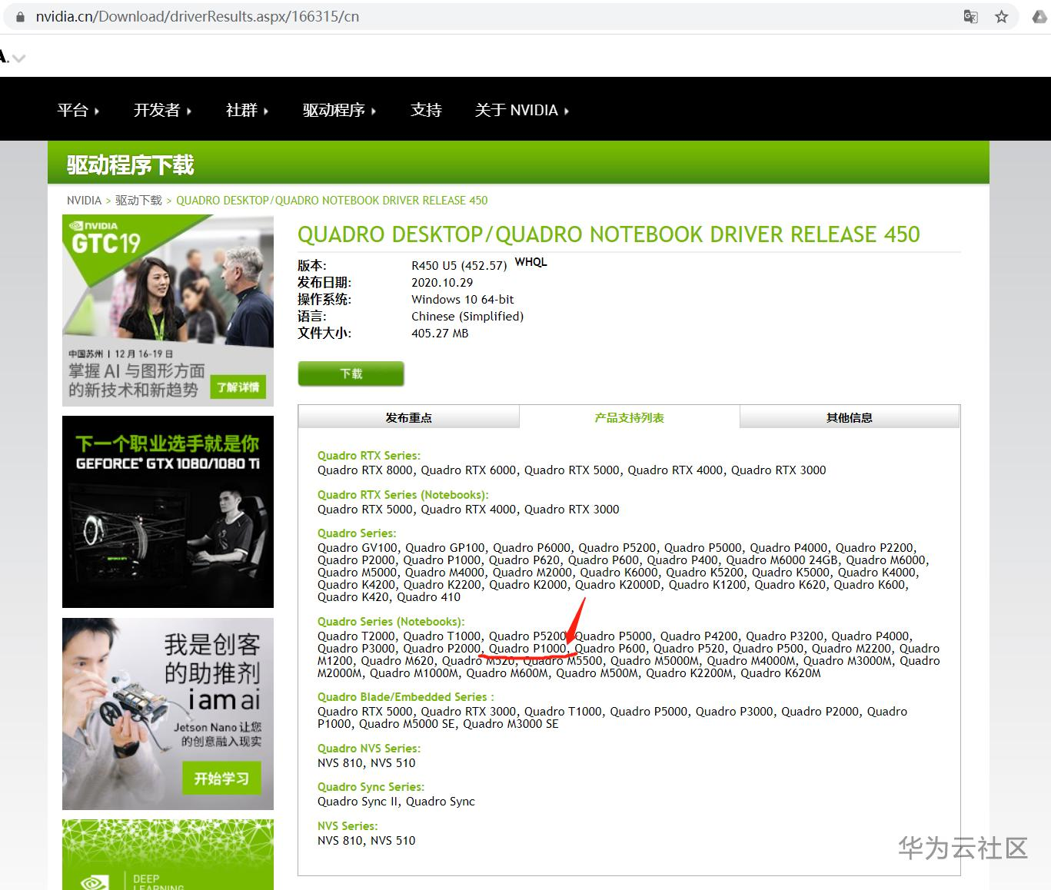
Task: Click the "Quadro Series (Notebooks):" heading
Action: [391, 622]
